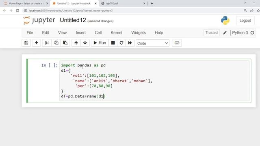The image size is (260, 146).
Task: Open the cell type dropdown showing Code
Action: click(x=153, y=43)
